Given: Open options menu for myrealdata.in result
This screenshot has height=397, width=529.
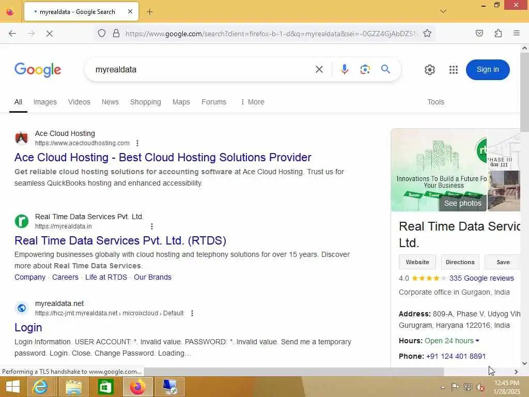Looking at the screenshot, I should pos(152,226).
